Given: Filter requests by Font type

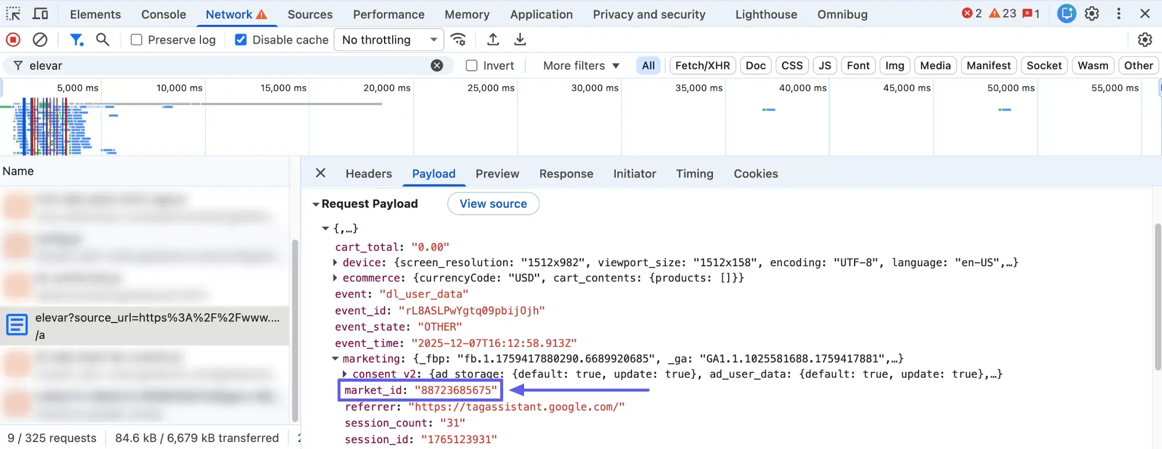Looking at the screenshot, I should click(858, 66).
